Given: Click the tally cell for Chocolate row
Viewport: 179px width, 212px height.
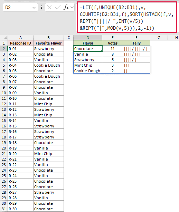Looking at the screenshot, I should [x=136, y=49].
